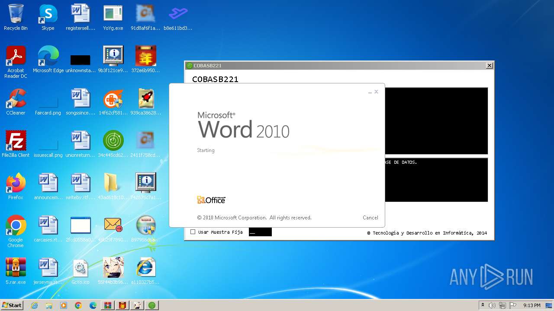554x311 pixels.
Task: Select the registersell Word document icon
Action: (81, 18)
